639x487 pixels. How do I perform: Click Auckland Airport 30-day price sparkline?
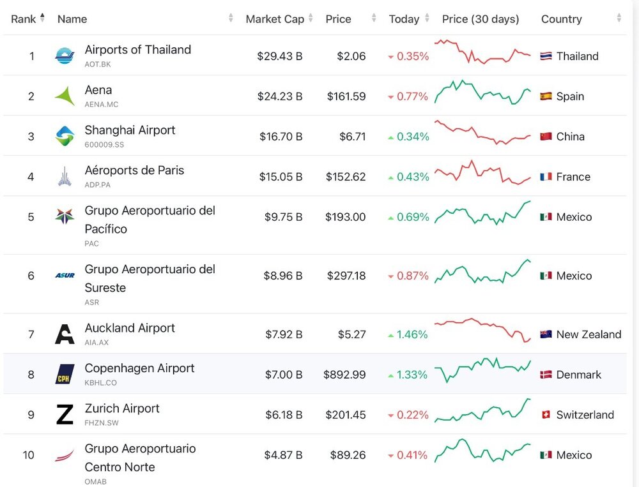[x=482, y=330]
